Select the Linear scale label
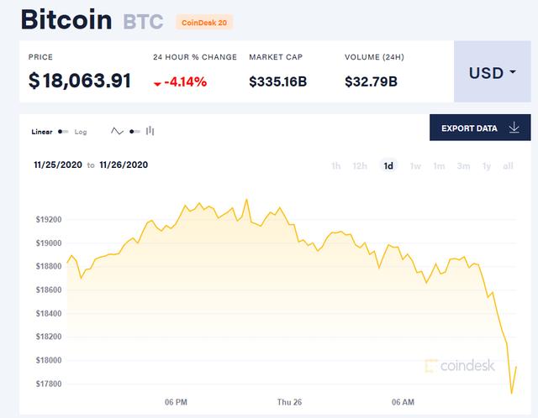This screenshot has height=418, width=538. (x=42, y=132)
